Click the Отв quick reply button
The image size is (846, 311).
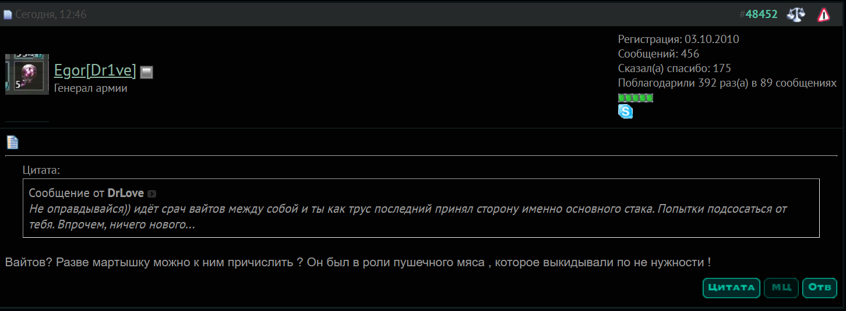click(820, 288)
